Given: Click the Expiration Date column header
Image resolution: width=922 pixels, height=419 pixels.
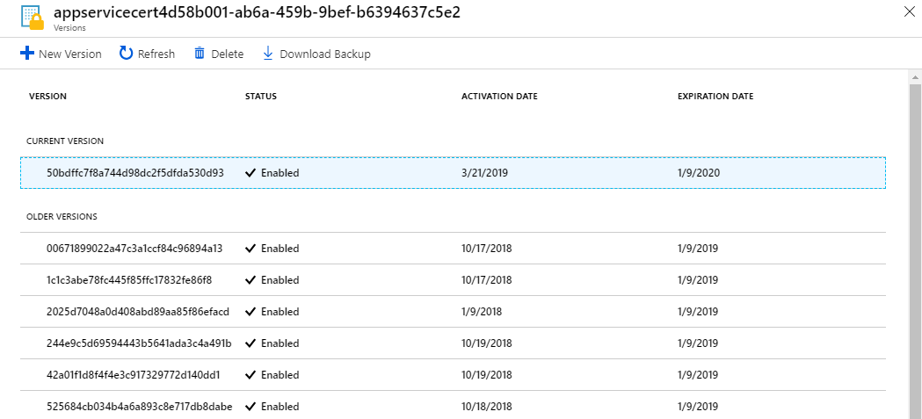Looking at the screenshot, I should click(x=715, y=97).
